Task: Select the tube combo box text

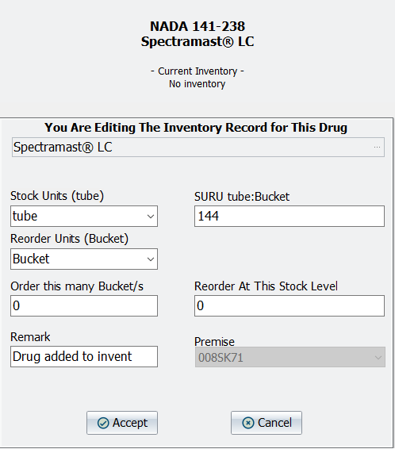Action: pyautogui.click(x=25, y=217)
